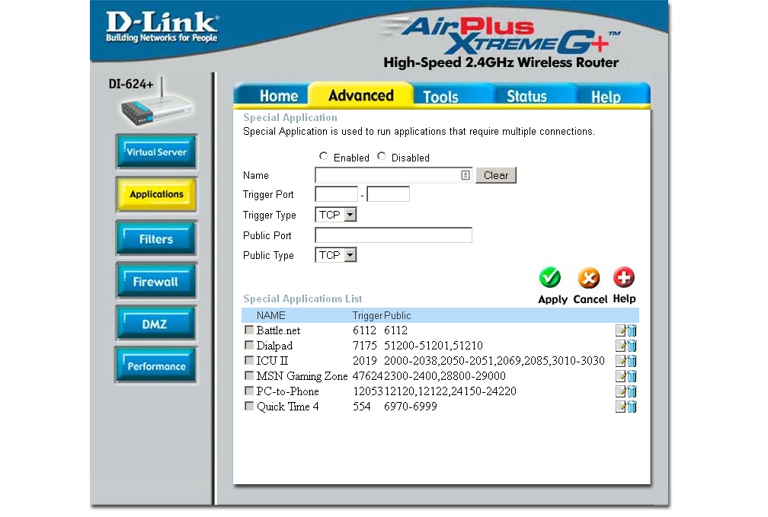Edit the Battle.net entry
The width and height of the screenshot is (768, 517).
pos(620,330)
